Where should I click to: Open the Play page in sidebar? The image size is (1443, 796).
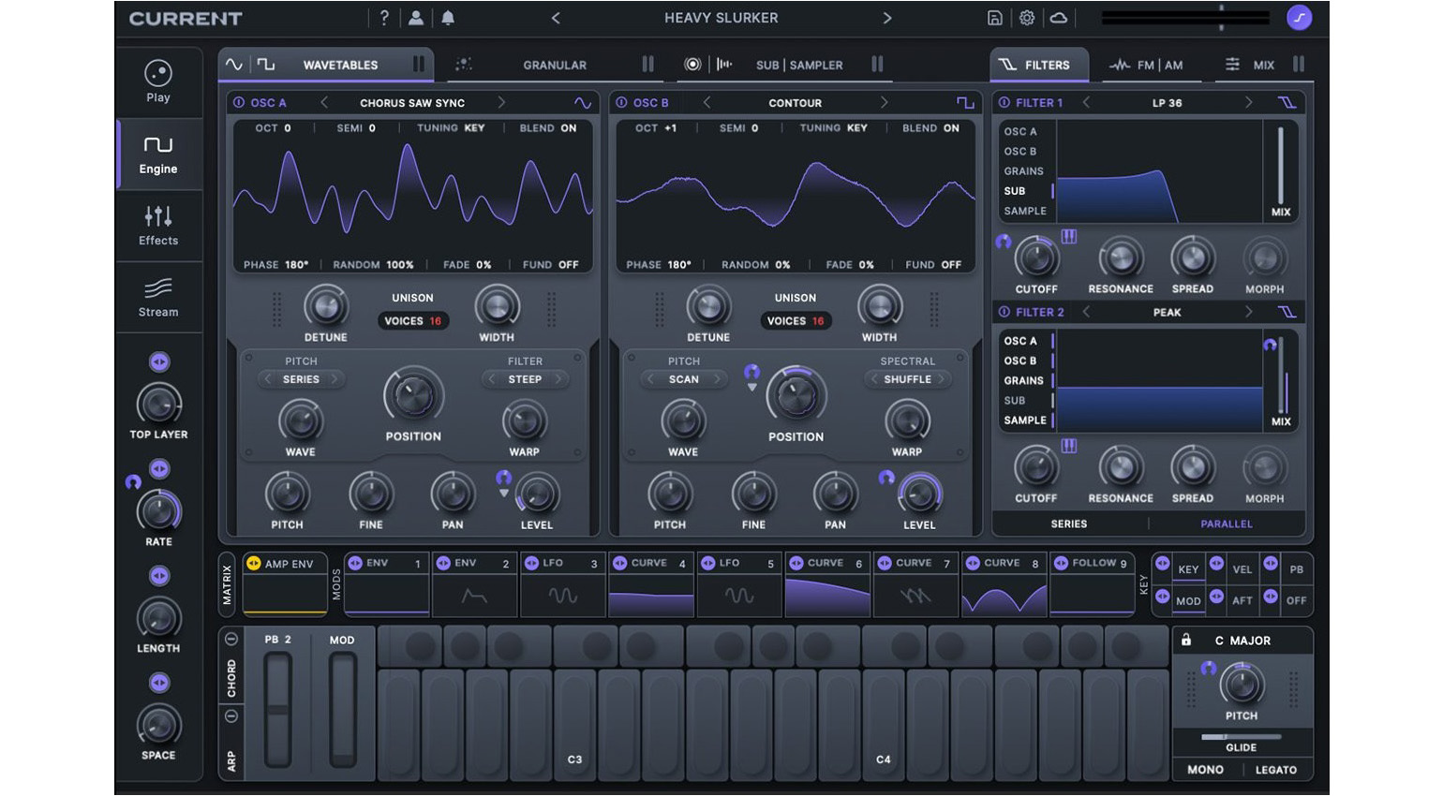click(x=158, y=81)
